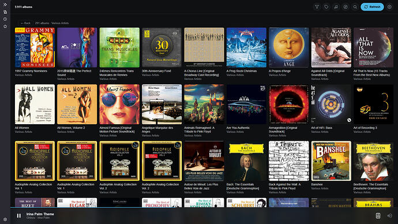Open 1997 Grammy Nominees album cover
398x224 pixels.
[x=35, y=47]
